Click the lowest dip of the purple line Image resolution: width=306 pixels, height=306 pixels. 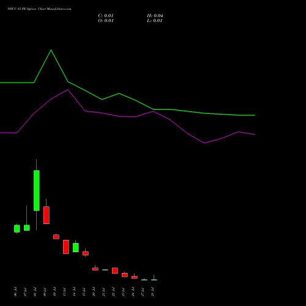point(204,143)
